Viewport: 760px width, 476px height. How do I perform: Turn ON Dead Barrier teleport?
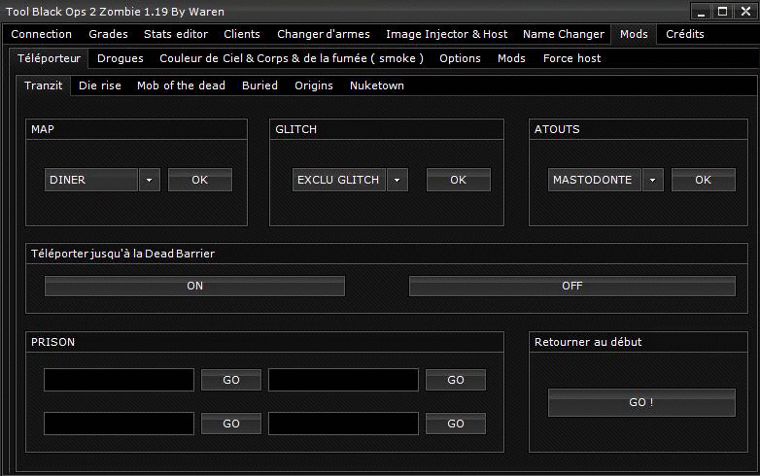[x=194, y=287]
